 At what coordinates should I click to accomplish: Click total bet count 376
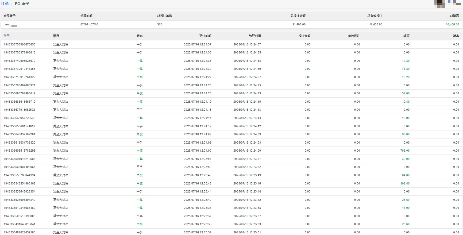pos(160,24)
